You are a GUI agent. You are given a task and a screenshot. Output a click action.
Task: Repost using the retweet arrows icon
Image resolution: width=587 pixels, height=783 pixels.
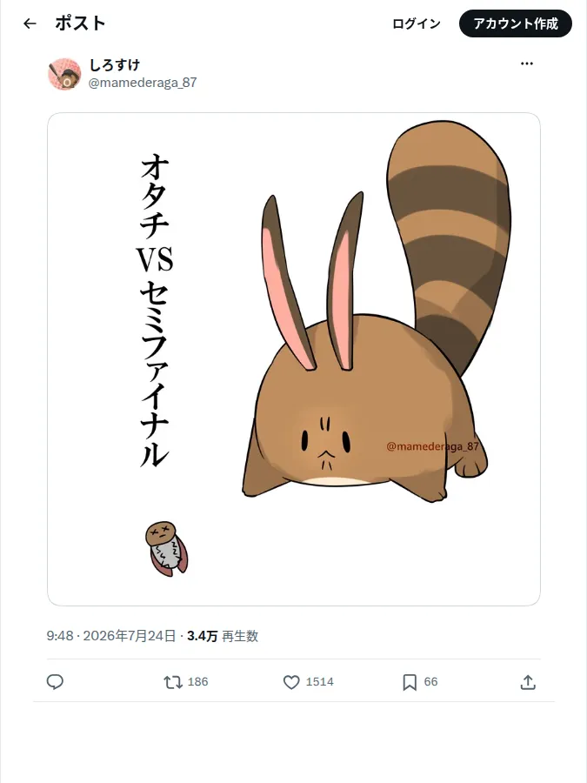173,681
